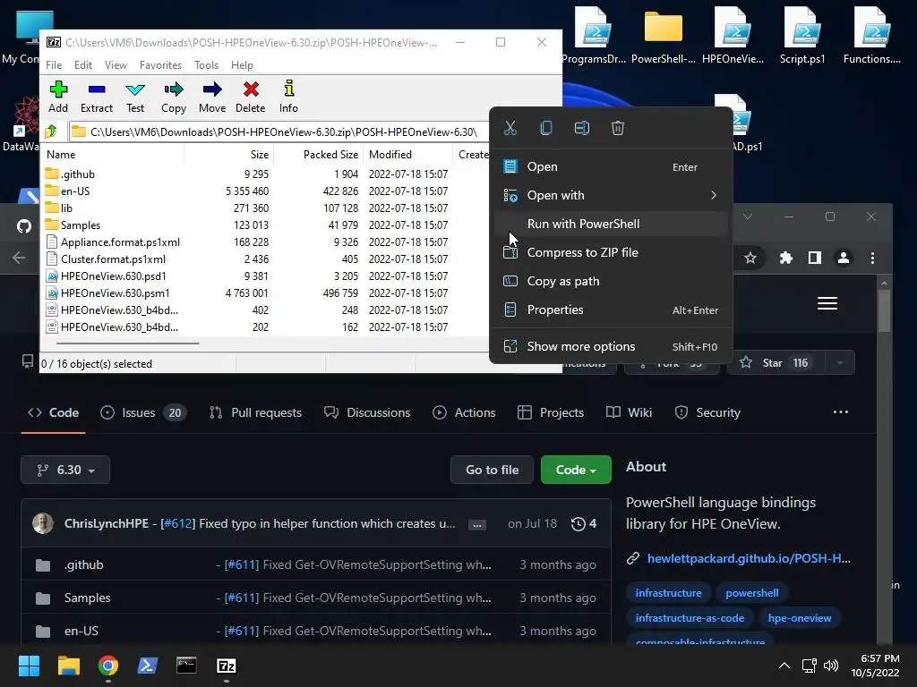Expand the commit message ellipsis
917x687 pixels.
tap(476, 524)
